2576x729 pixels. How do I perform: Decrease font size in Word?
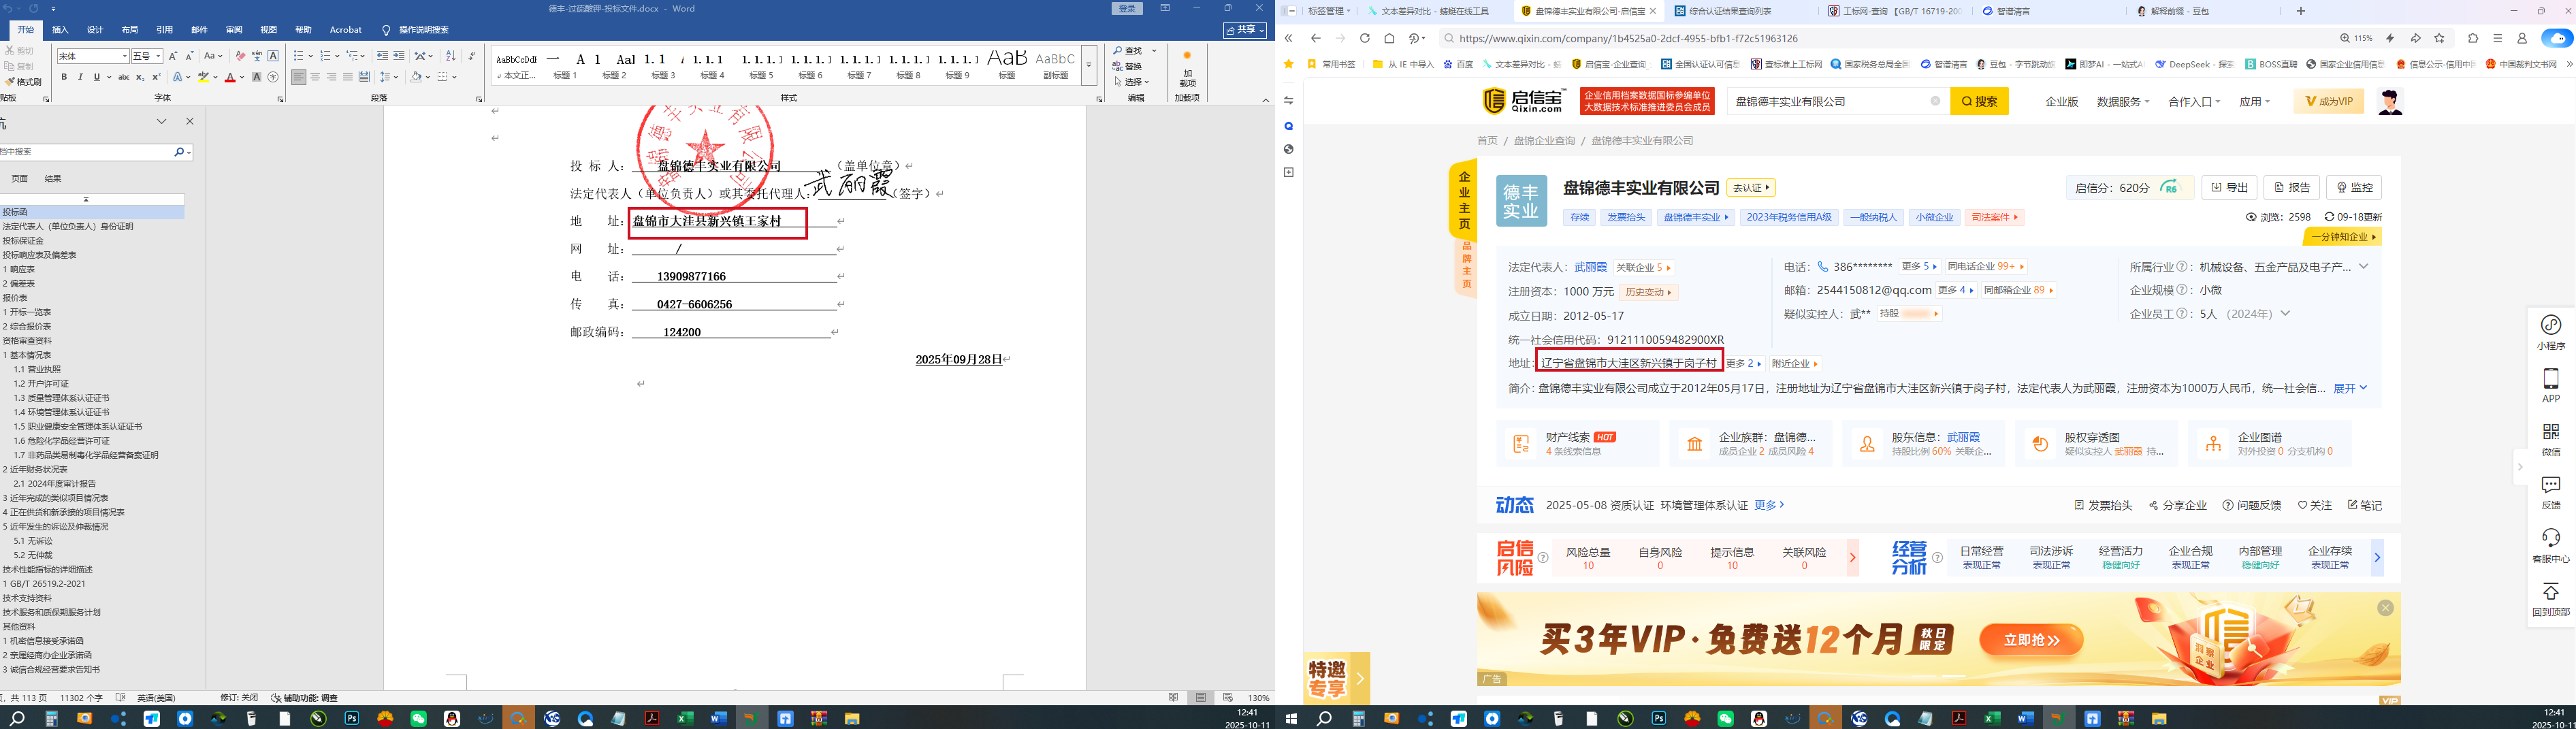[x=188, y=56]
